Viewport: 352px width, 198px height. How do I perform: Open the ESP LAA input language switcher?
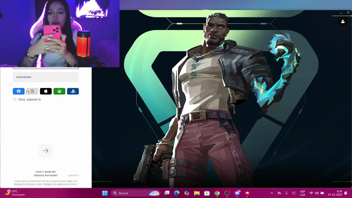click(x=302, y=193)
